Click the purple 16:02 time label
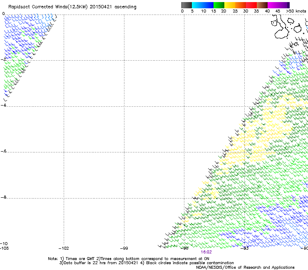The width and height of the screenshot is (308, 270). click(206, 252)
